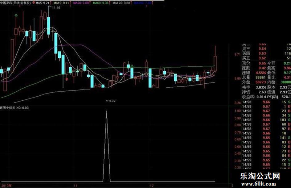291x188 pixels.
Task: Click the PE(动) value 528.1
Action: tap(287, 97)
